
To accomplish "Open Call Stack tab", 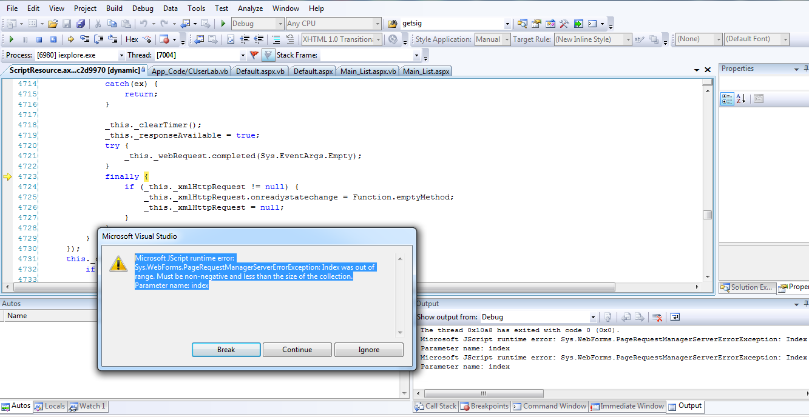I will point(436,407).
